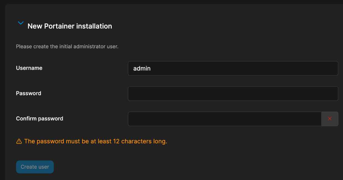Click the Password label
The height and width of the screenshot is (180, 343).
click(x=28, y=93)
